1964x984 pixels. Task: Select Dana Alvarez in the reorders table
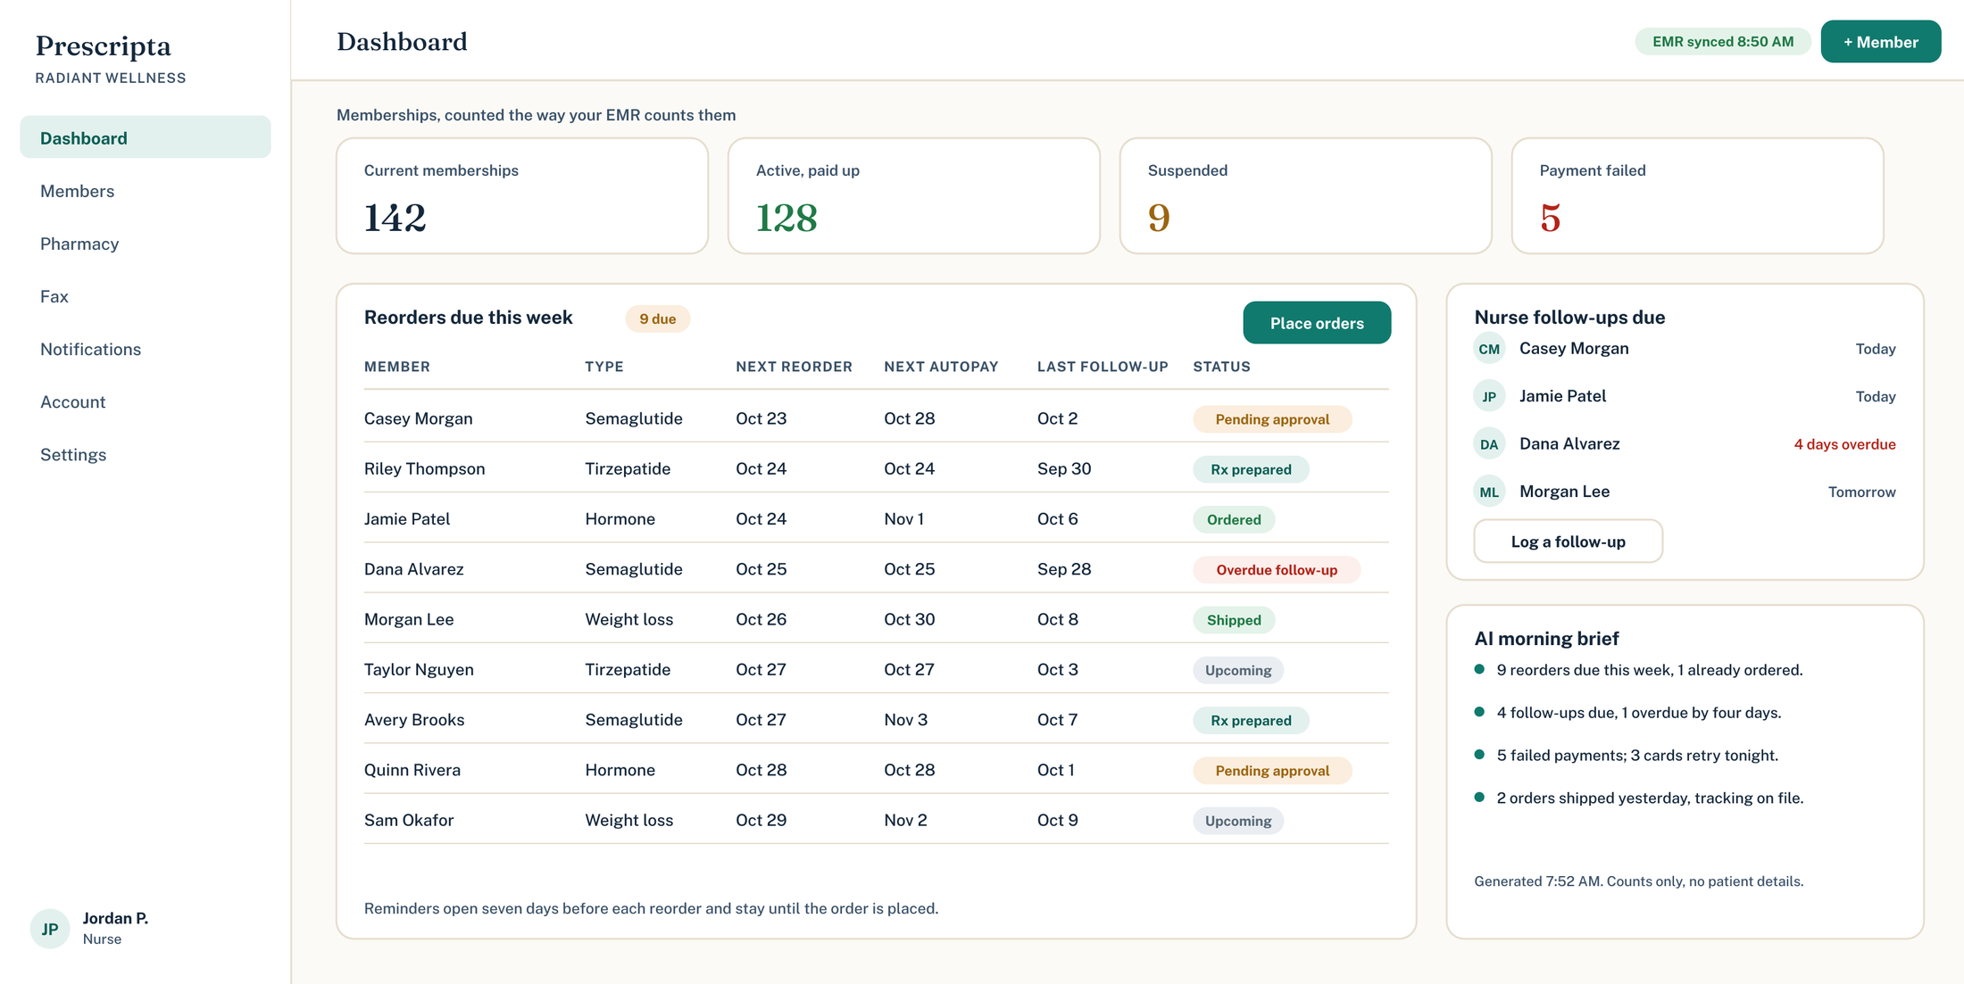tap(413, 569)
